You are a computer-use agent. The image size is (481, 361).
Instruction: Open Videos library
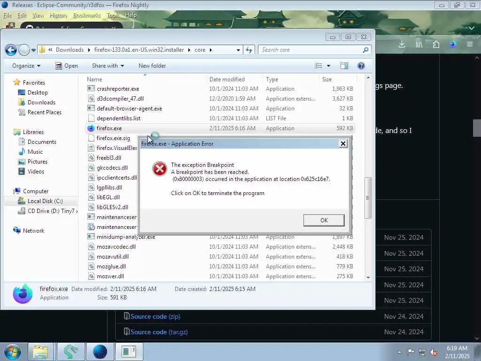pos(36,171)
